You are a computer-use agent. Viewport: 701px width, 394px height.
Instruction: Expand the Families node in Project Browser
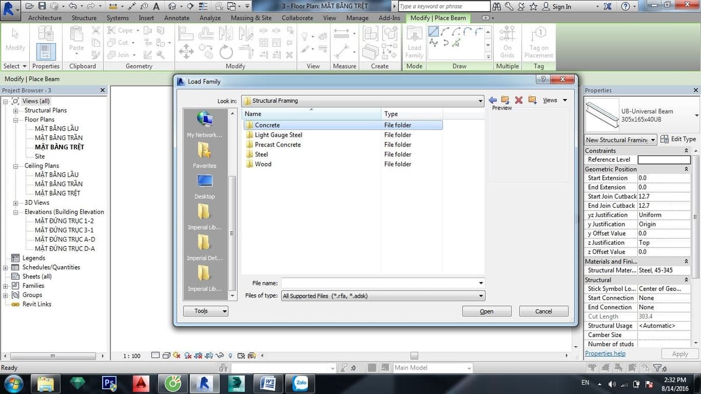6,286
